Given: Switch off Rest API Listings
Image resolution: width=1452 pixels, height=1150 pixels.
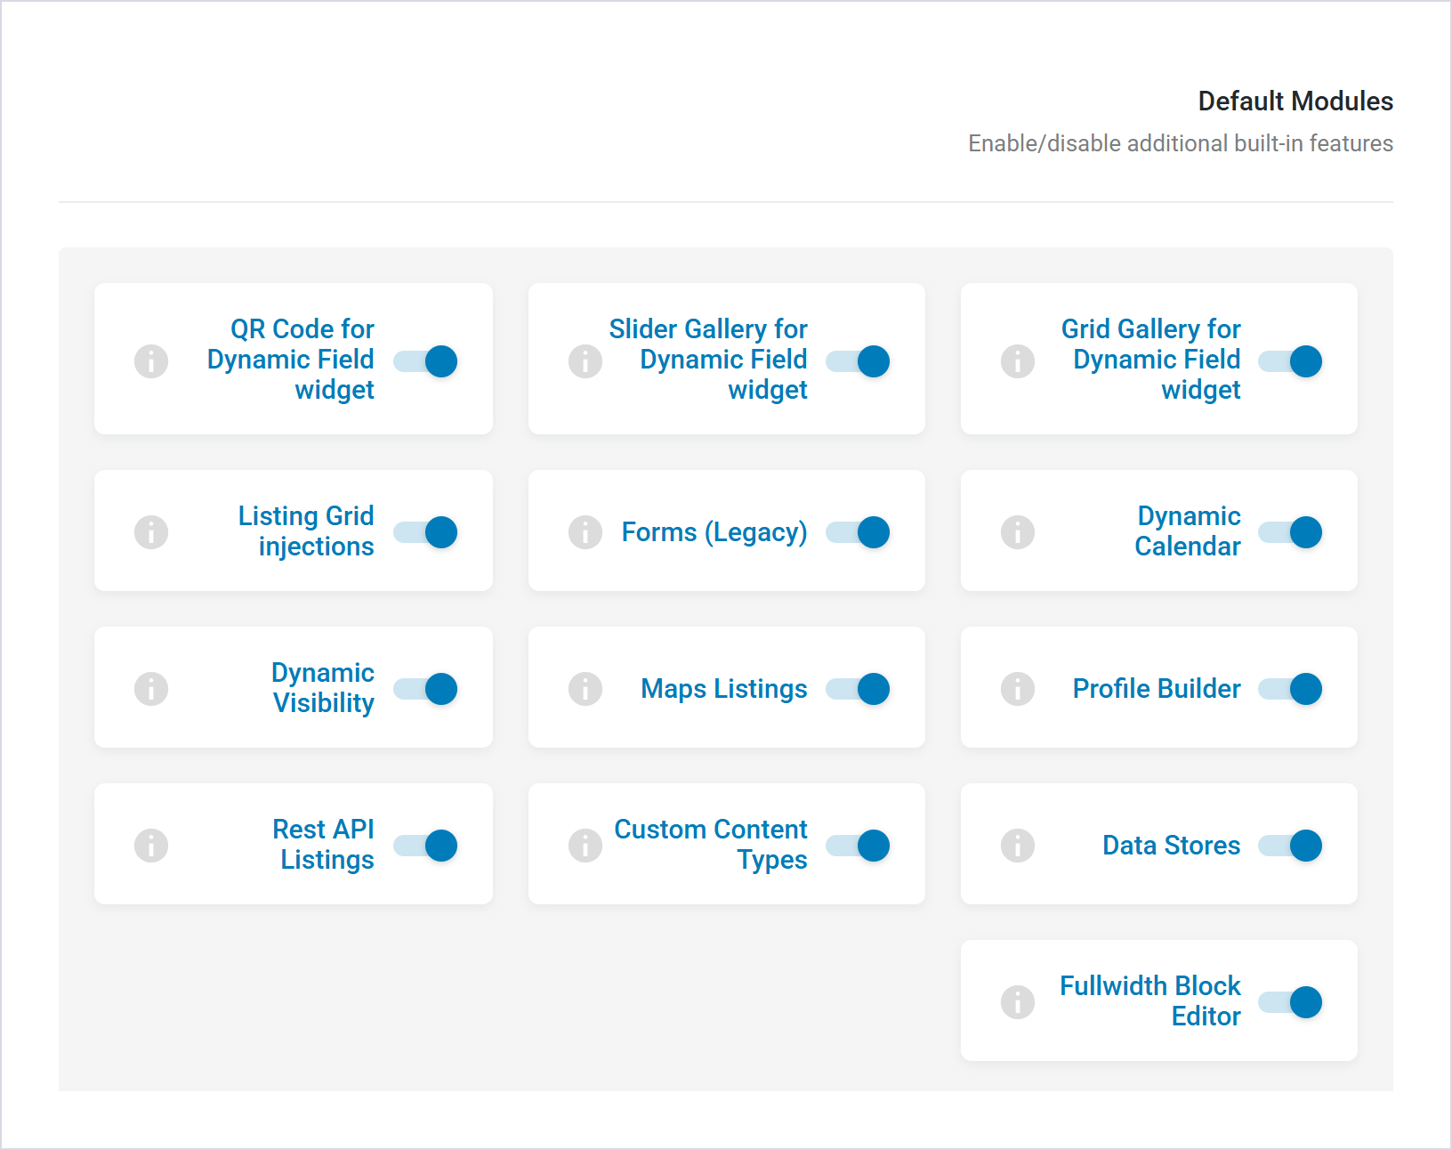Looking at the screenshot, I should click(x=425, y=846).
